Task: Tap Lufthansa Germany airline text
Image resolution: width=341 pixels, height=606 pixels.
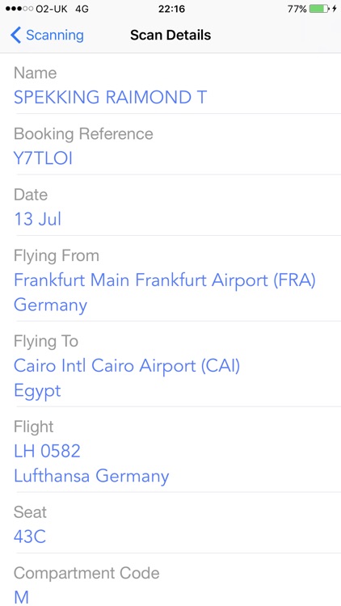Action: [91, 476]
